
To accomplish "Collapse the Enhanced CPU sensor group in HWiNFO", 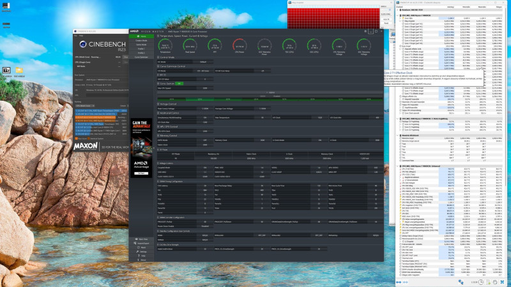I will (x=398, y=166).
